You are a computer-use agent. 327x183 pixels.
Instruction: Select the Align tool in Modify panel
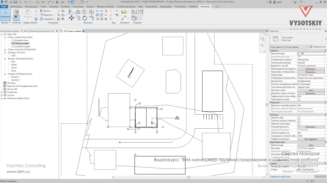[72, 12]
